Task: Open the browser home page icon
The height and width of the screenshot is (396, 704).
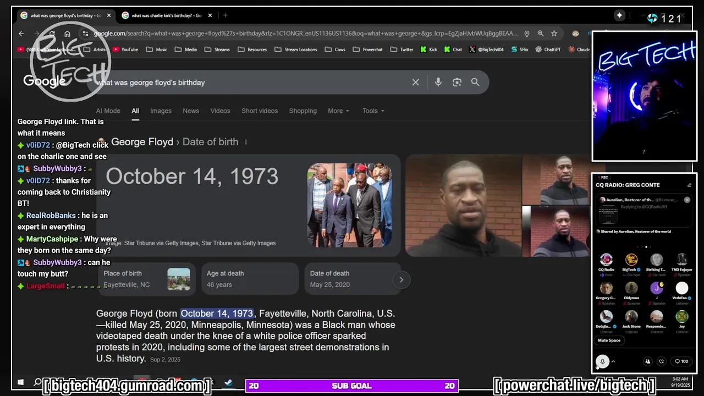Action: click(x=67, y=34)
